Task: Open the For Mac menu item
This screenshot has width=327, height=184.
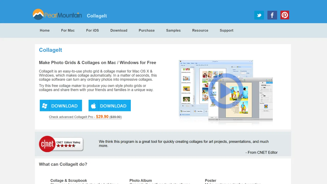Action: pos(68,30)
